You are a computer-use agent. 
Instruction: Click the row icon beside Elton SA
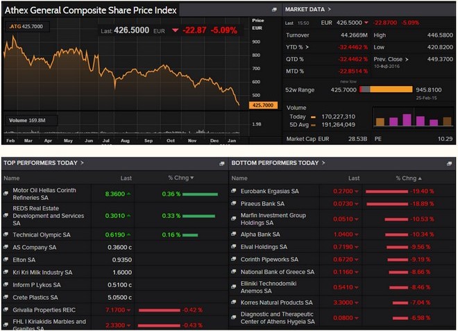coord(6,260)
